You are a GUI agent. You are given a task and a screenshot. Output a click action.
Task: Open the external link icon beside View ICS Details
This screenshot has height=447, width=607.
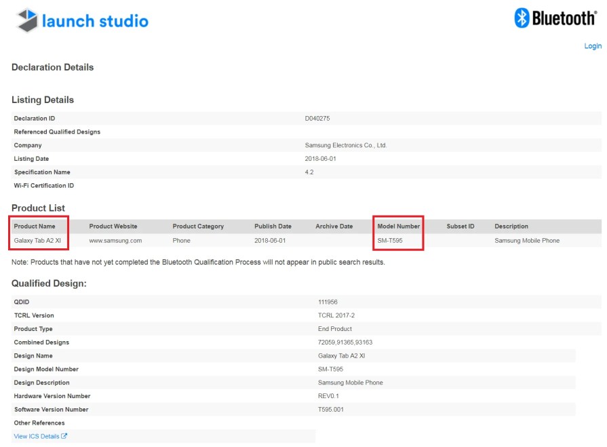pyautogui.click(x=64, y=435)
